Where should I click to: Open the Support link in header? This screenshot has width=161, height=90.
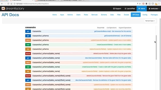[117, 8]
